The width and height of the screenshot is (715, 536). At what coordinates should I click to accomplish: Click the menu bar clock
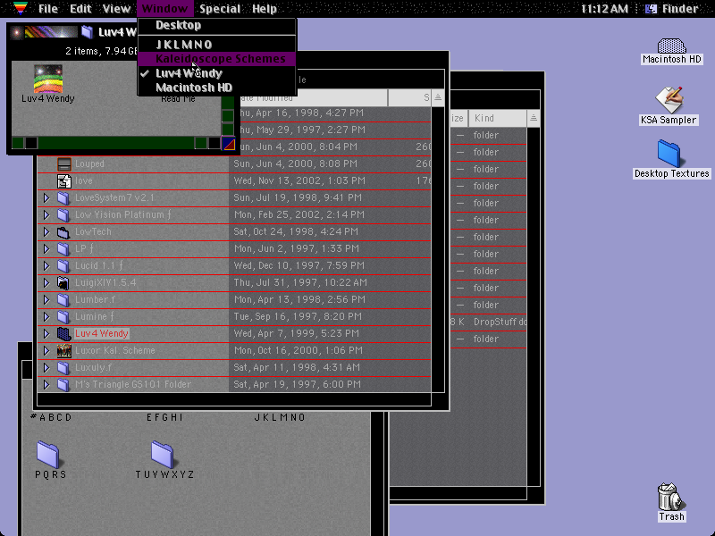click(x=604, y=9)
